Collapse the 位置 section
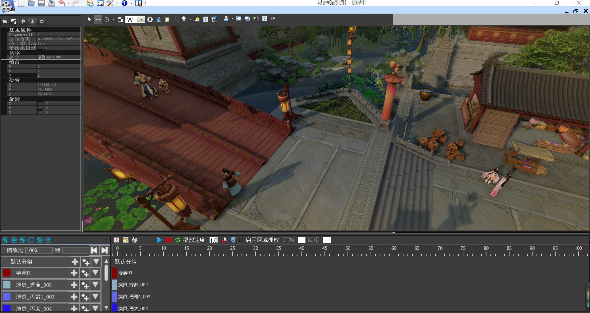 [4, 80]
